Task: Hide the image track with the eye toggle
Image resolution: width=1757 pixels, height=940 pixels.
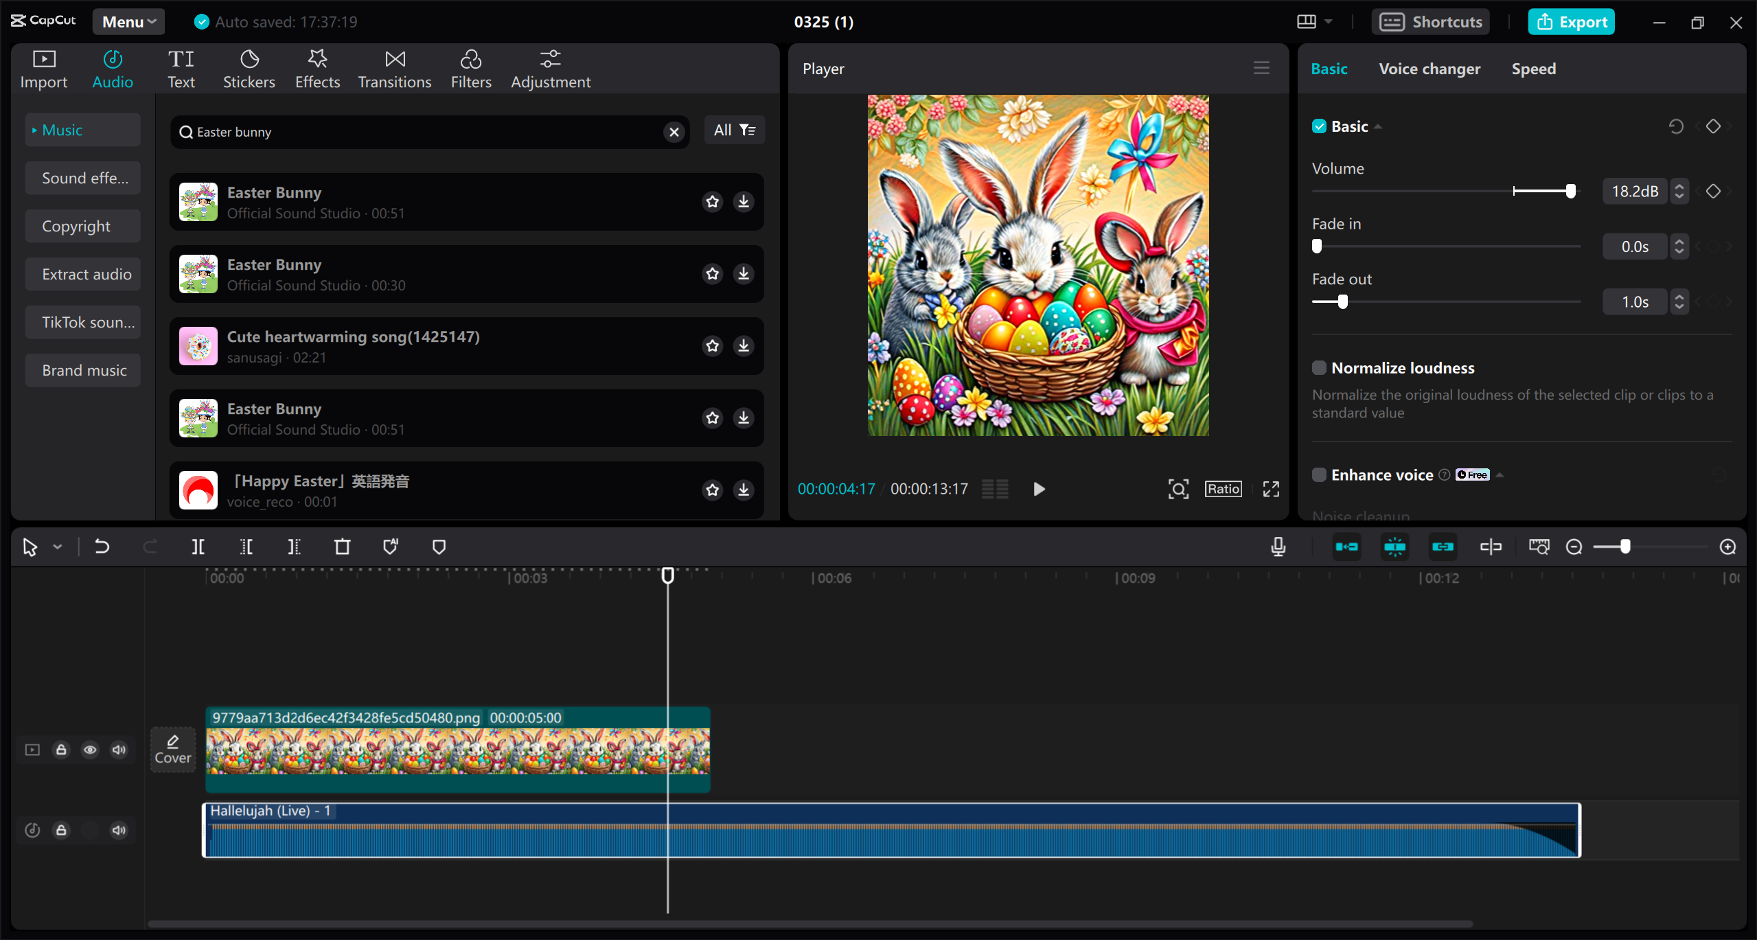Action: point(90,749)
